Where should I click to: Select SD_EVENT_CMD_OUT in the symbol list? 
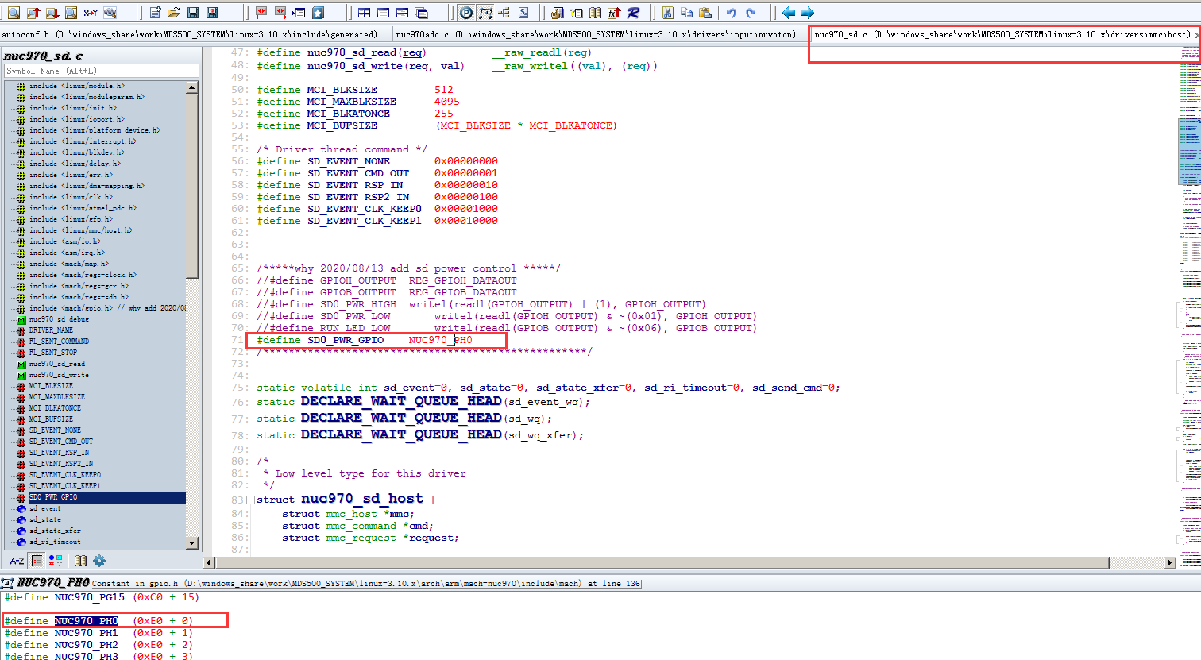[61, 442]
